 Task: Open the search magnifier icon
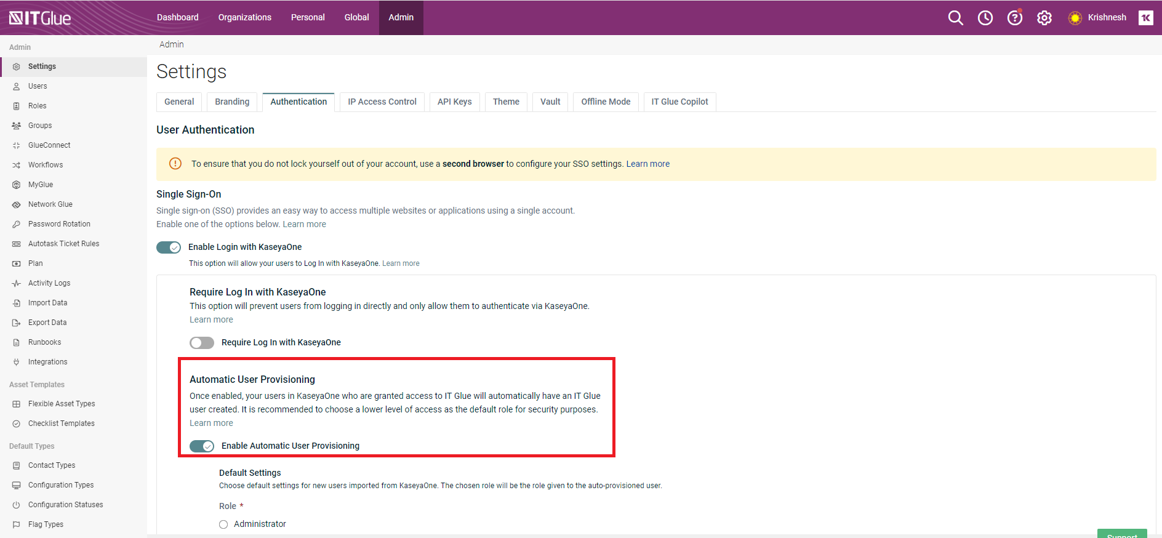[x=955, y=18]
